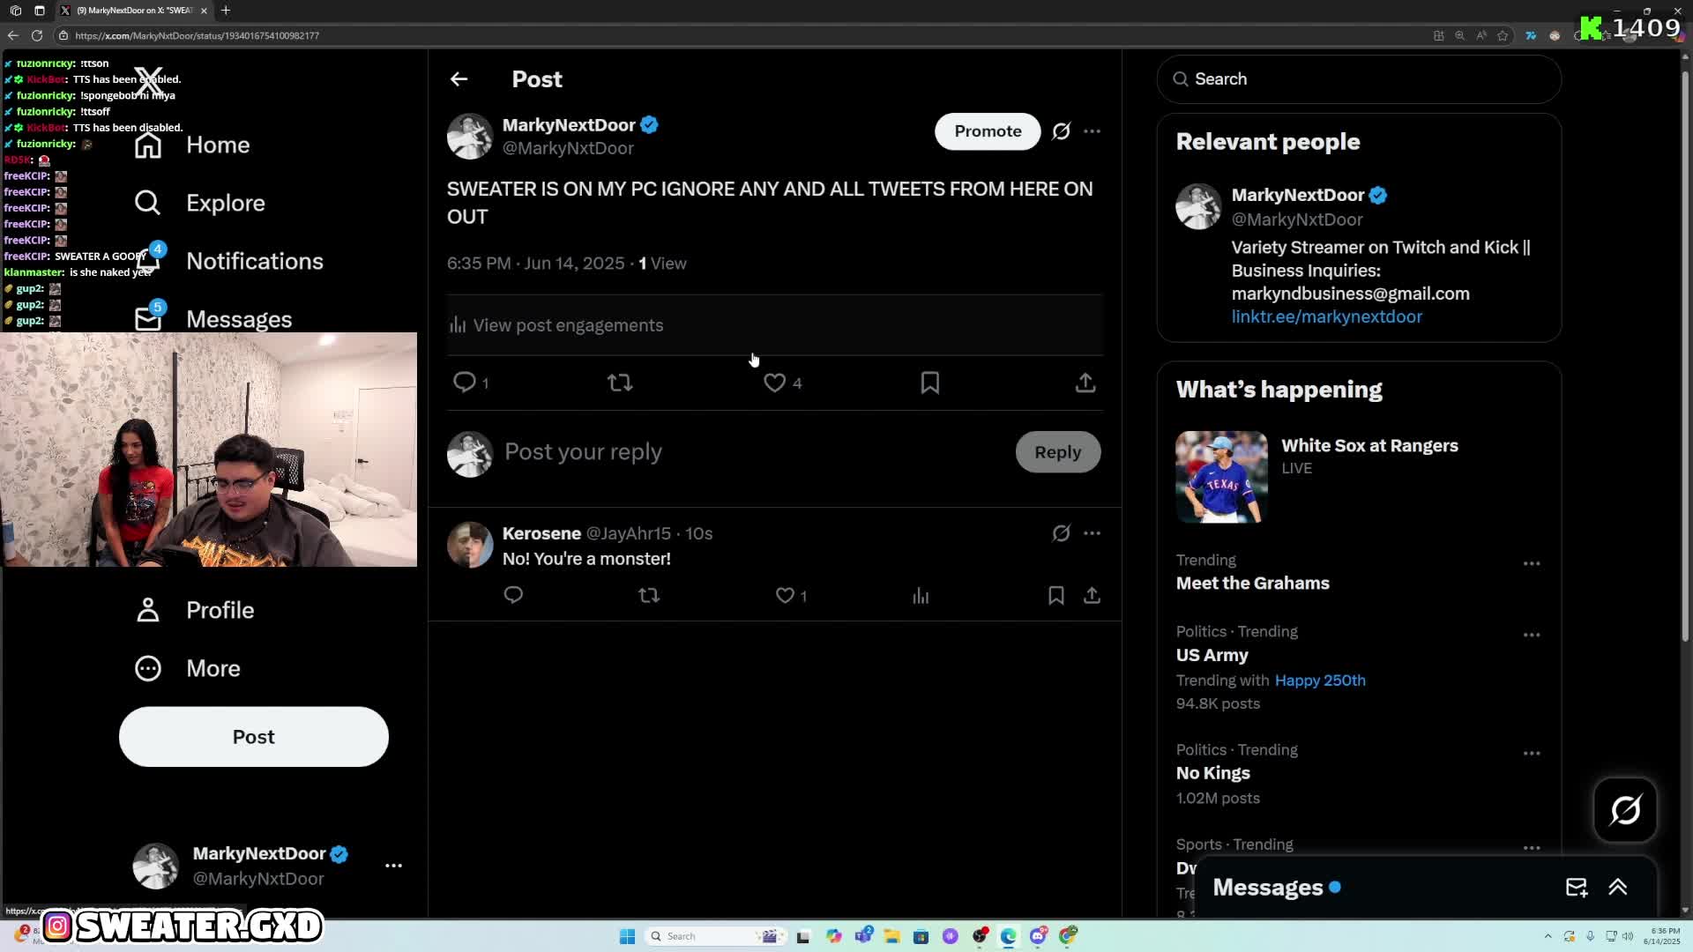Open more options for US Army trend
The width and height of the screenshot is (1693, 952).
click(1532, 635)
